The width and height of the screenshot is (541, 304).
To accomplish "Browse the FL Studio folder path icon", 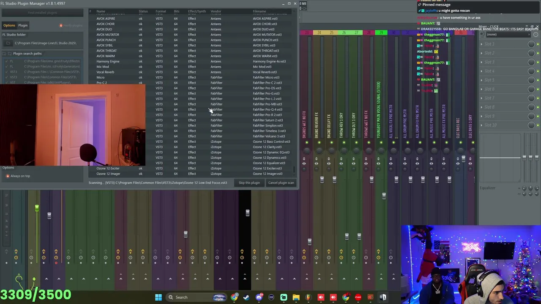I will coord(8,43).
